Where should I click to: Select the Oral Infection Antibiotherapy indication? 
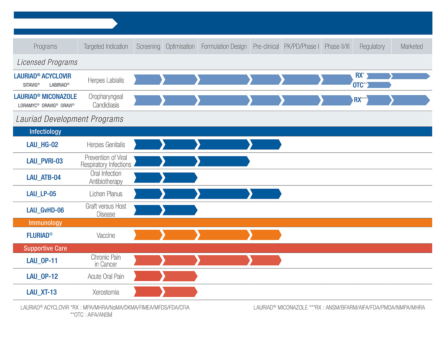coord(106,177)
